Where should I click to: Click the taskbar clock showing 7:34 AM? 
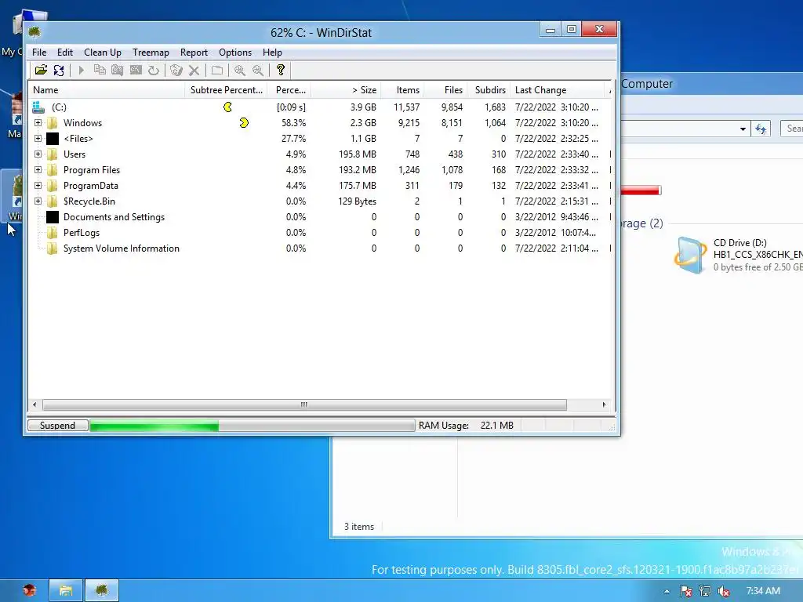point(763,591)
